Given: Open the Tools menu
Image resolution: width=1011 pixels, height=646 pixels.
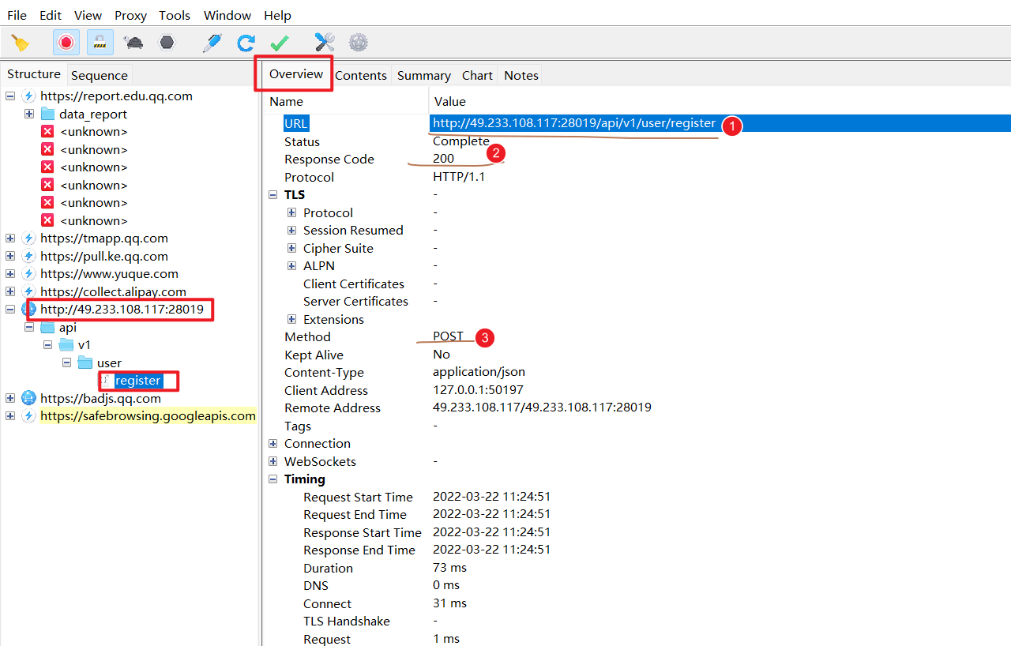Looking at the screenshot, I should (x=175, y=15).
